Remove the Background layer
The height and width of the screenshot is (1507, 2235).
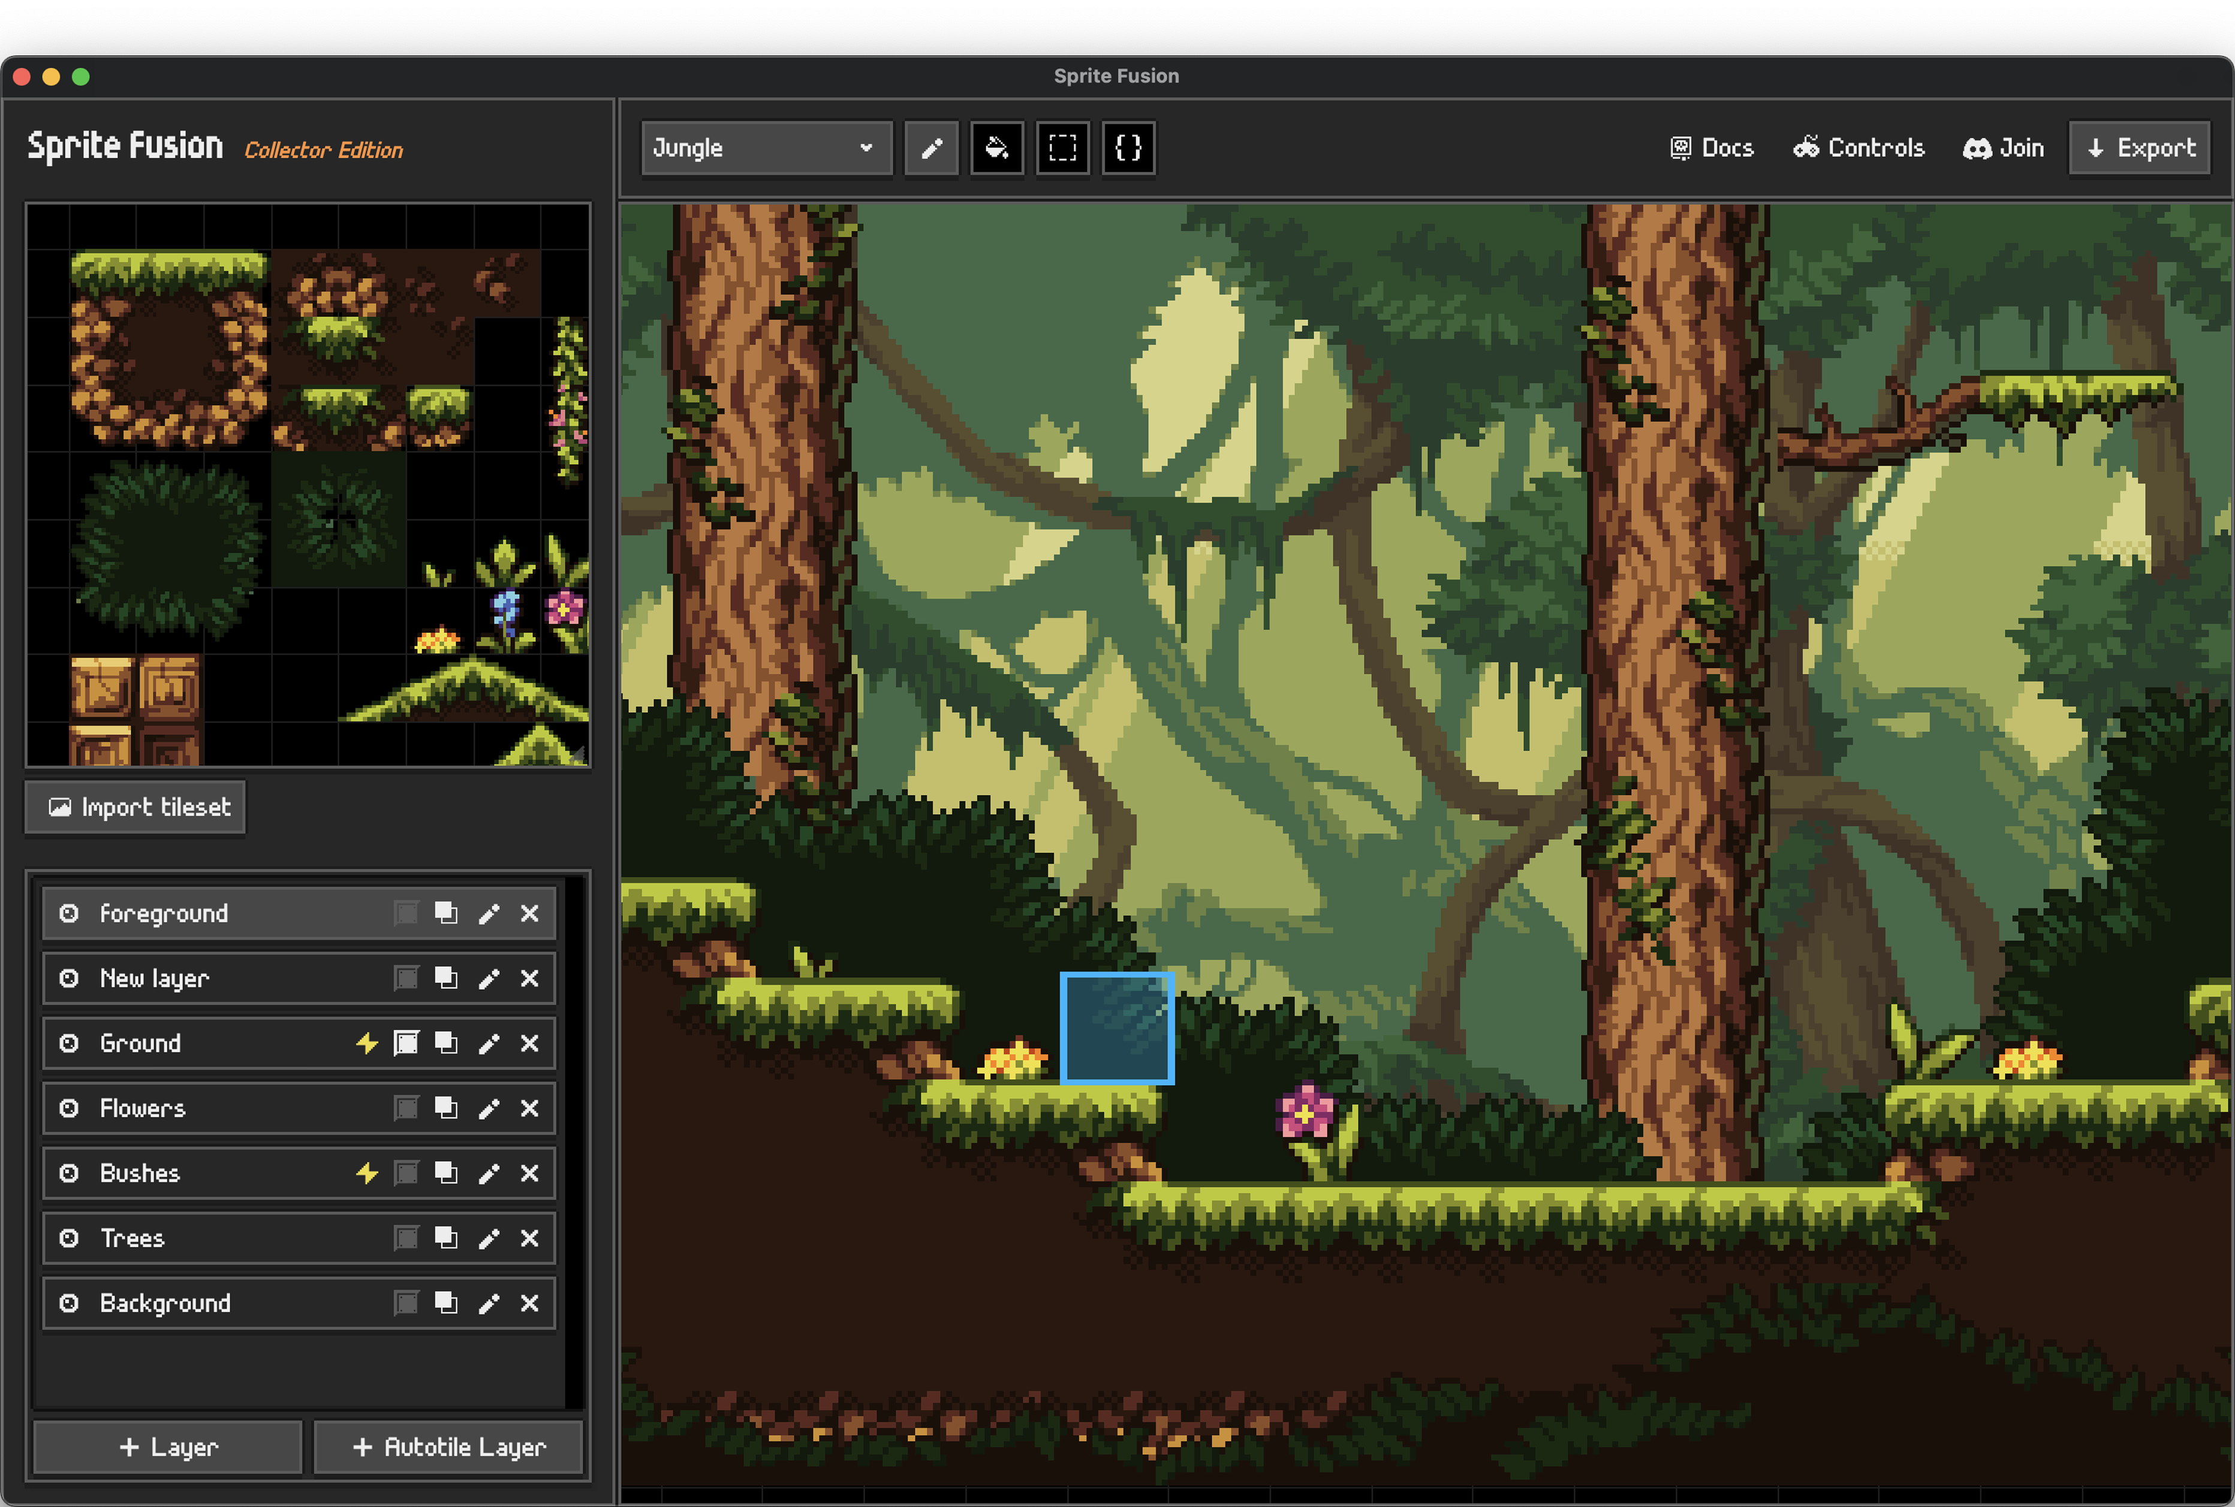[529, 1303]
